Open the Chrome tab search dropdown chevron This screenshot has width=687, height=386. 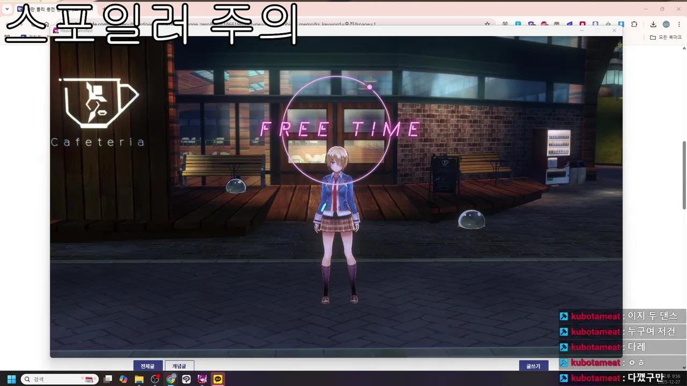point(7,9)
